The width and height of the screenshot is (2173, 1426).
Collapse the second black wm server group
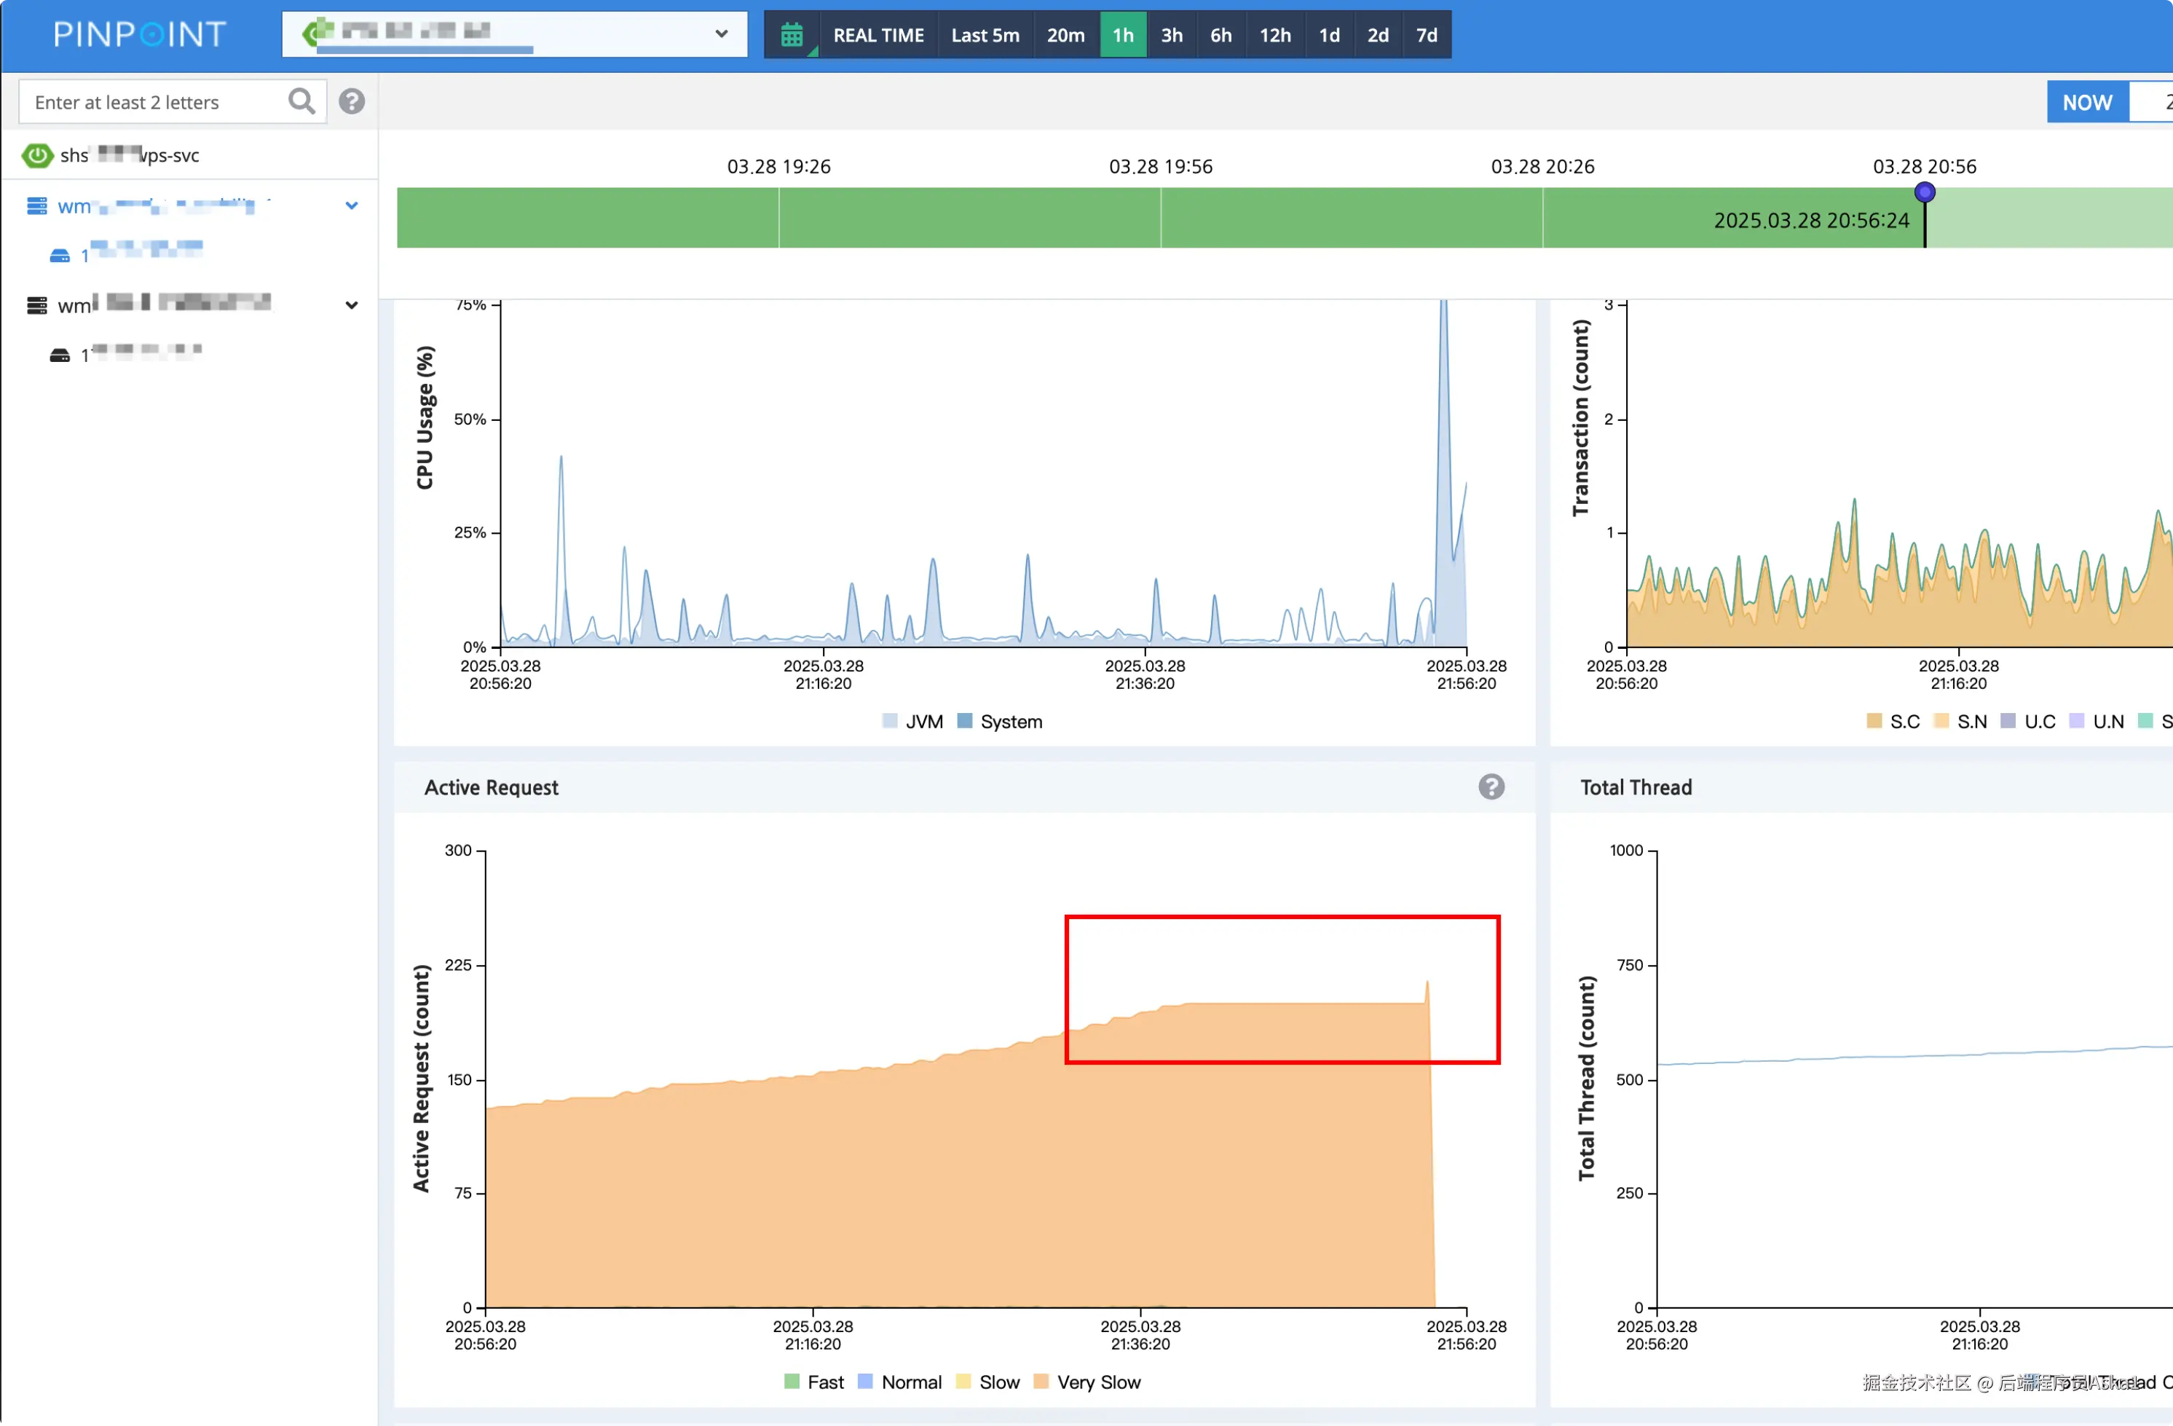click(352, 305)
